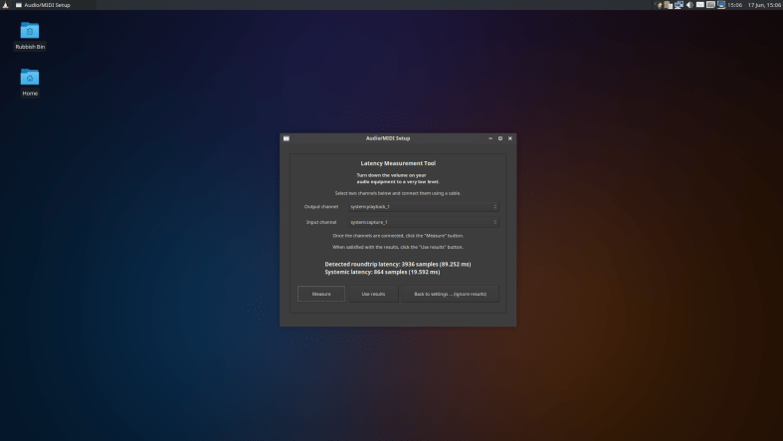Click the Use results button
Viewport: 783px width, 441px height.
[x=373, y=294]
